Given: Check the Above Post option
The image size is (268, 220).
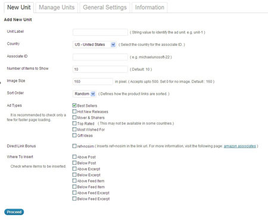Looking at the screenshot, I should [74, 157].
